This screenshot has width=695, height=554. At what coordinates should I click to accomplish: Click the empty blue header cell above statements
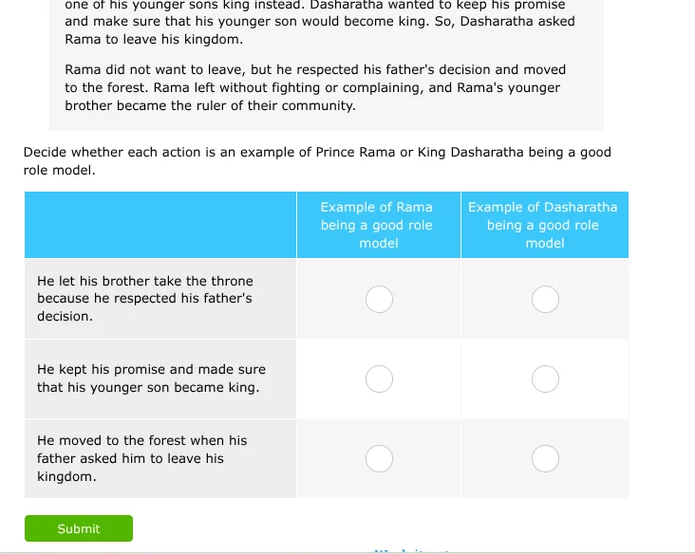(x=160, y=225)
